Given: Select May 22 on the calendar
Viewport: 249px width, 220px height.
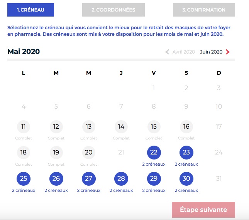Looking at the screenshot, I should coord(154,153).
